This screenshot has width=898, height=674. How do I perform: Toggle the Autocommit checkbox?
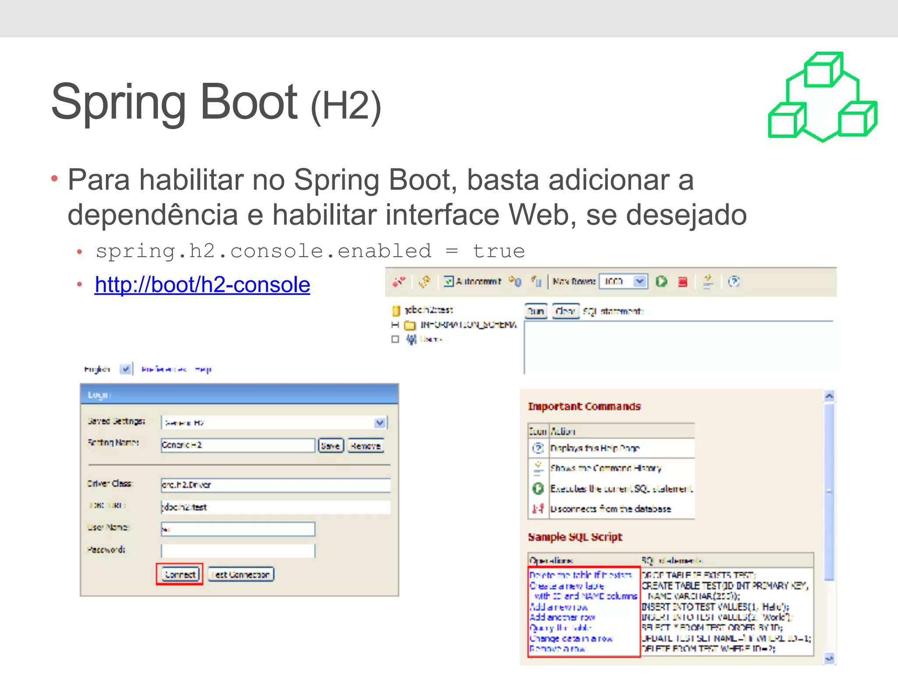tap(449, 281)
